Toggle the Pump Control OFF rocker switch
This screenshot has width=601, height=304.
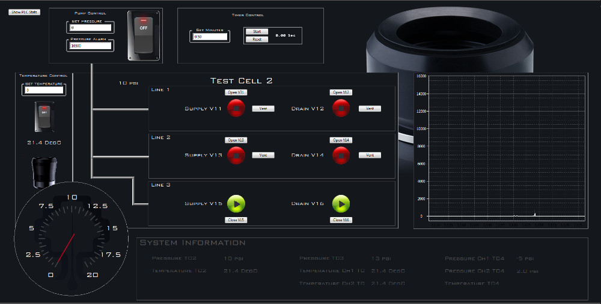click(144, 35)
